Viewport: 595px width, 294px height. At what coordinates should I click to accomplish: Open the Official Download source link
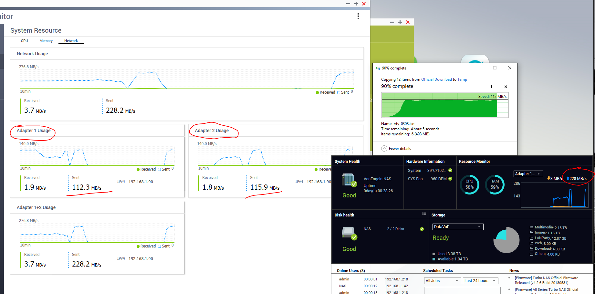point(436,79)
